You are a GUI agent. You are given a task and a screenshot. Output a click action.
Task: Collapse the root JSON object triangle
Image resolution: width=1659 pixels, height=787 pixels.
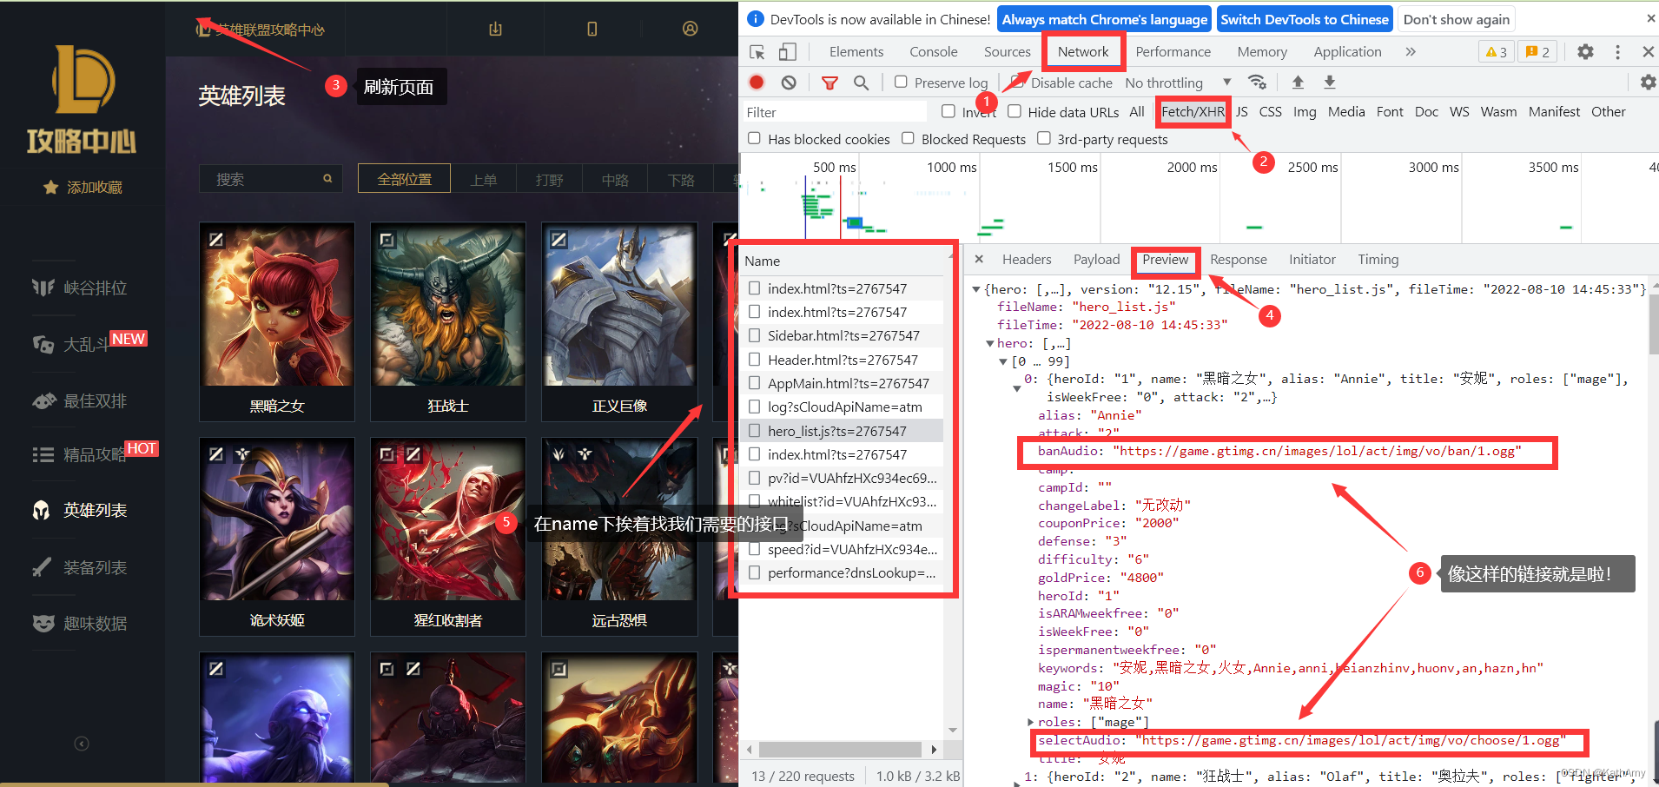(976, 289)
